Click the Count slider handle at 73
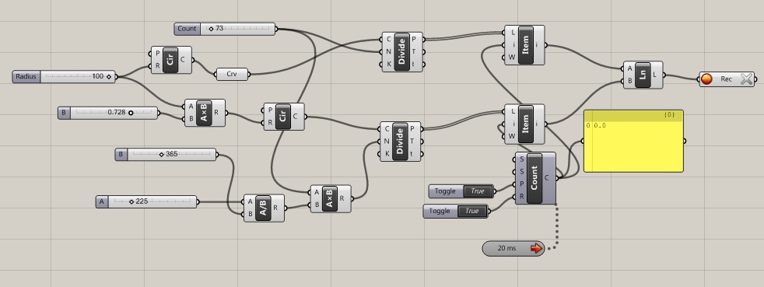The width and height of the screenshot is (764, 287). click(211, 29)
